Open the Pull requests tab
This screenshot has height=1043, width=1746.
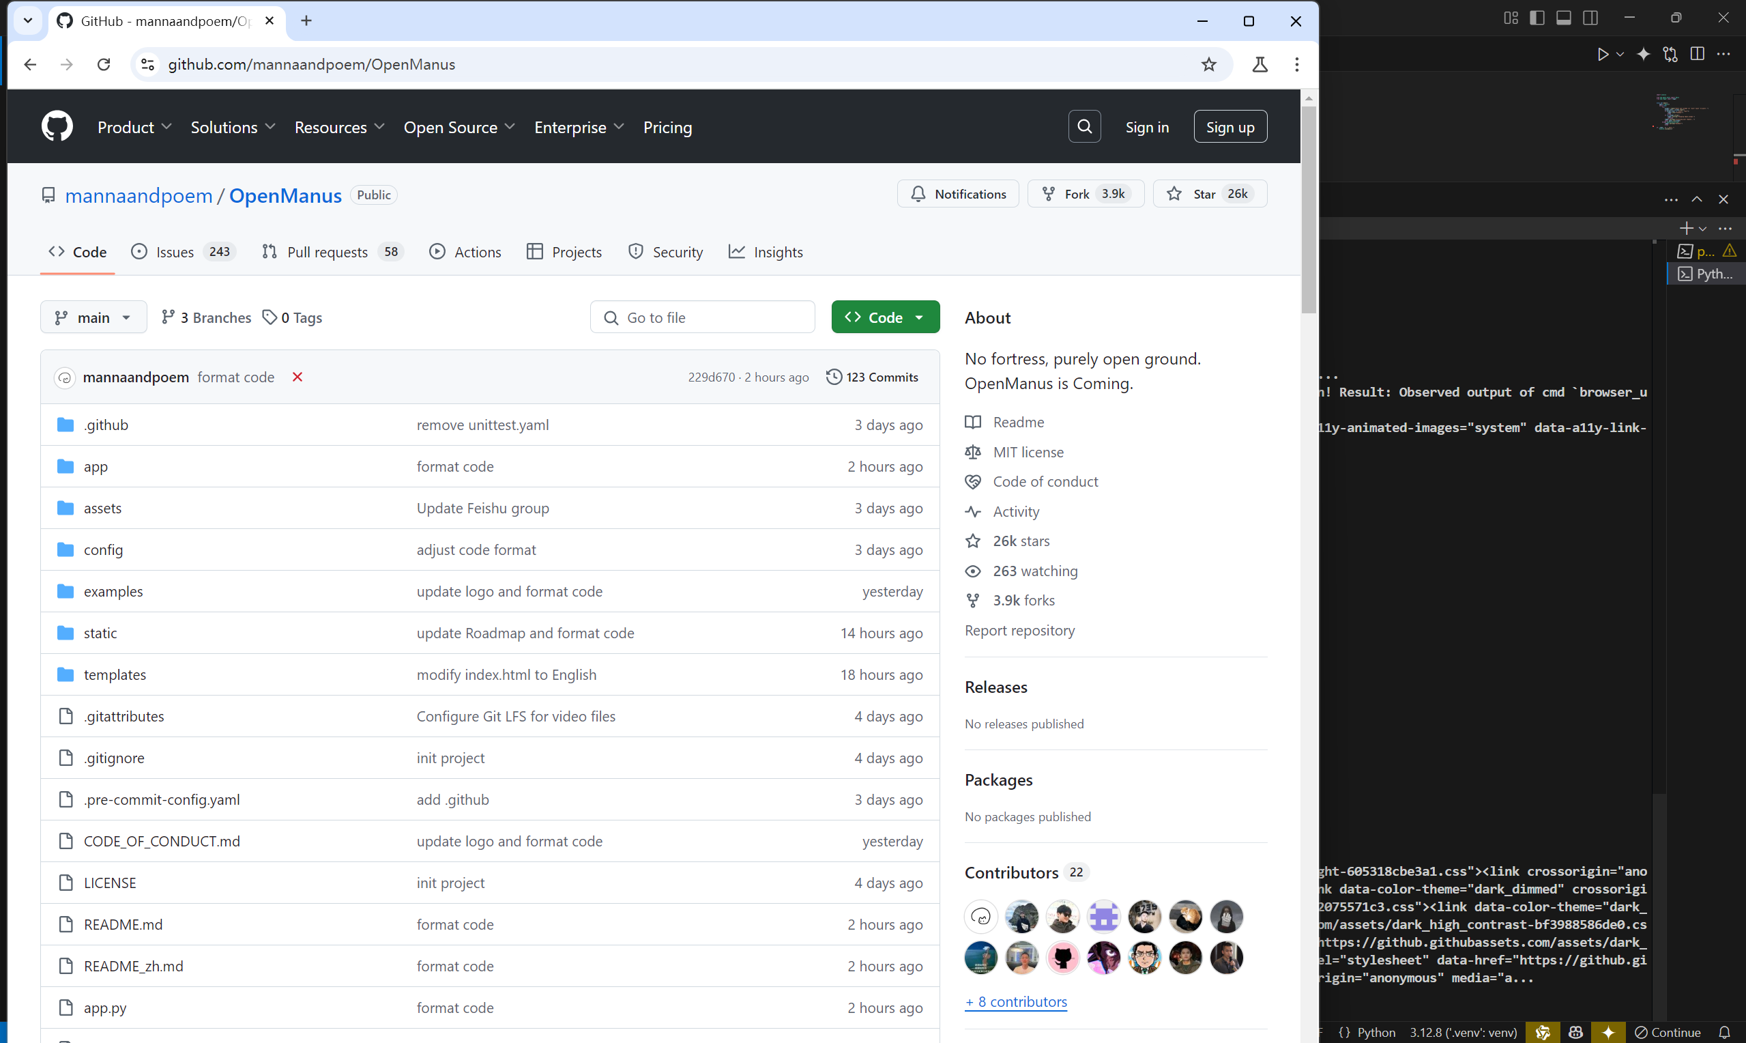click(x=328, y=252)
